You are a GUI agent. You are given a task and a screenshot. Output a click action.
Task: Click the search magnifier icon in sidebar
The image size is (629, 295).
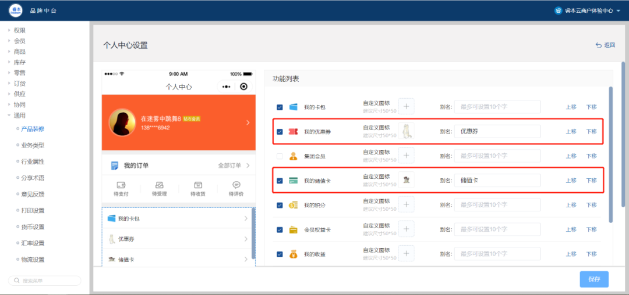(17, 280)
